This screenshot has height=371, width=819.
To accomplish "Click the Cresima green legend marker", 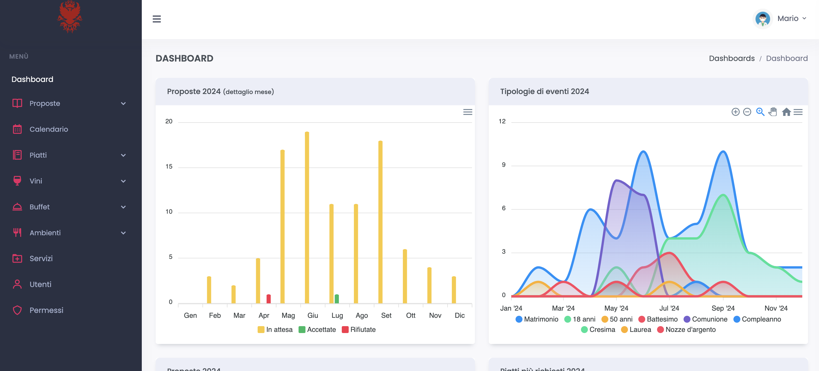I will click(x=584, y=329).
